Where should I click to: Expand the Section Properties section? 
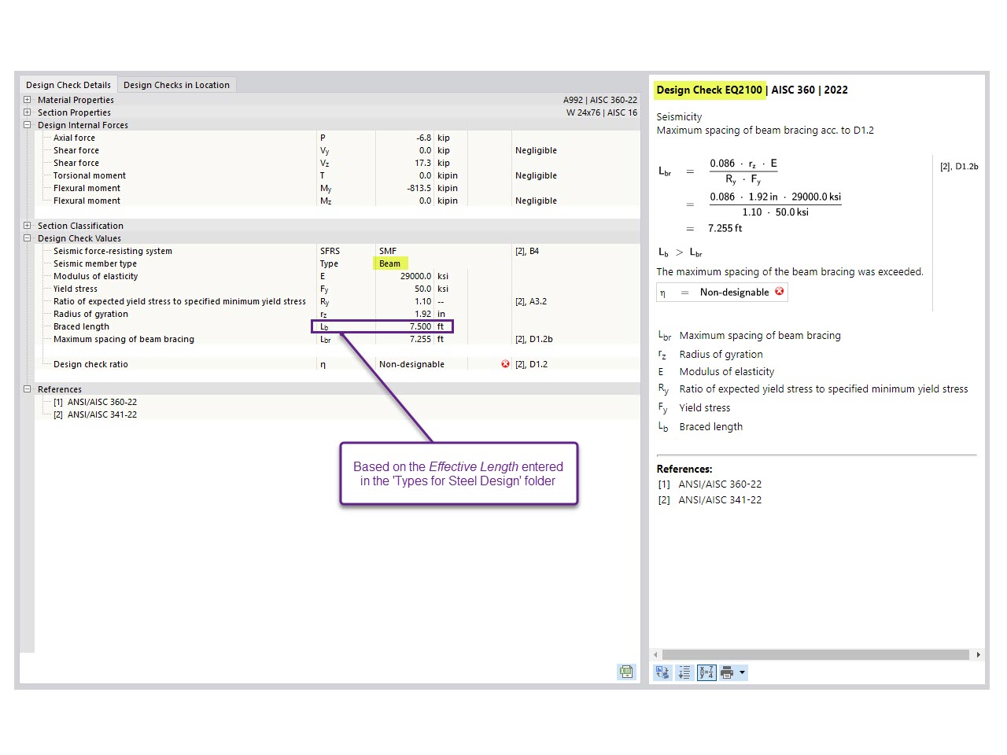click(x=27, y=112)
